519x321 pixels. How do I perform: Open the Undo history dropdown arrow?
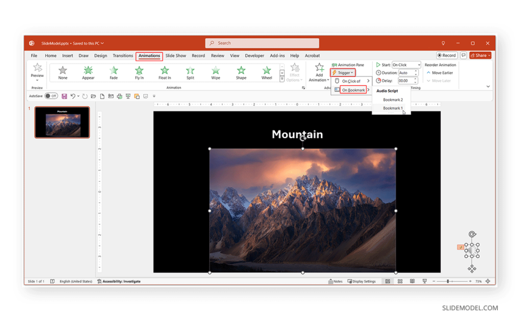pyautogui.click(x=78, y=96)
